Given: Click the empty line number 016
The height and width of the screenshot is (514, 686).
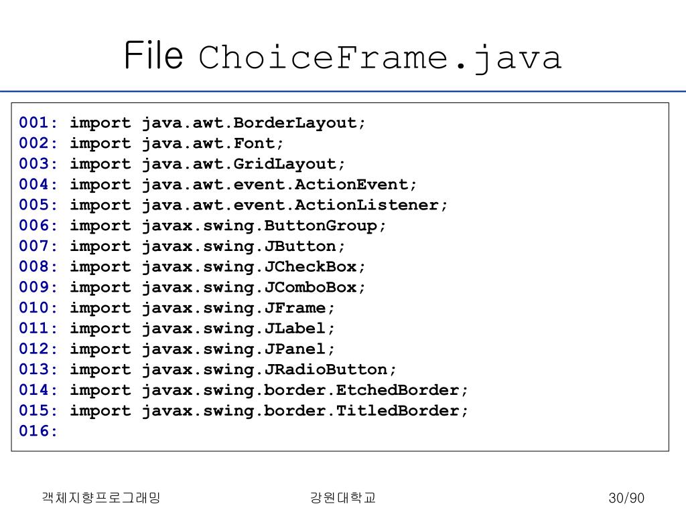Looking at the screenshot, I should [38, 431].
